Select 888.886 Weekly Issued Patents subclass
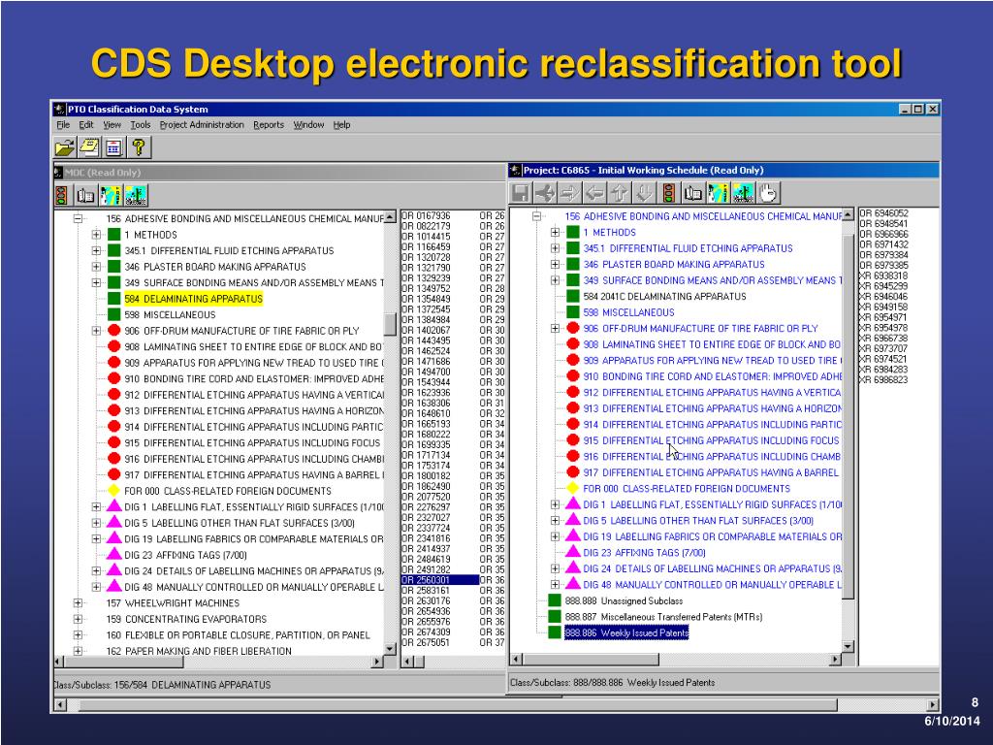Viewport: 993px width, 745px height. point(626,632)
